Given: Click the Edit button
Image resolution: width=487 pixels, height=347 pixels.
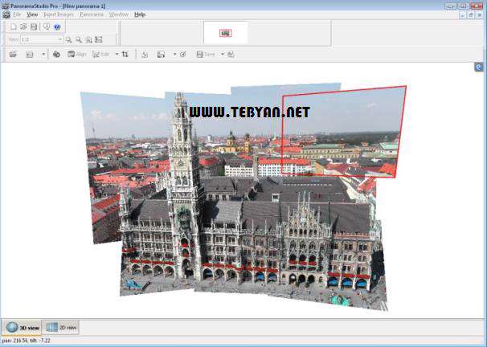Looking at the screenshot, I should 101,55.
